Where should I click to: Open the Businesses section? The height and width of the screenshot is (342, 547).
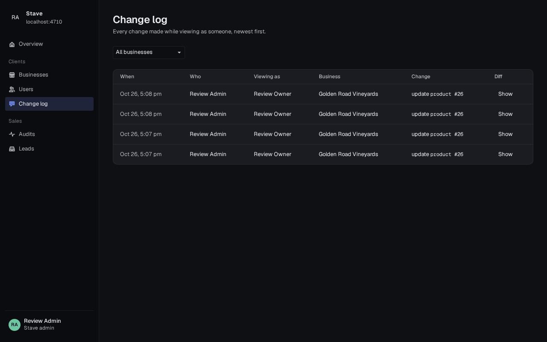[49, 75]
